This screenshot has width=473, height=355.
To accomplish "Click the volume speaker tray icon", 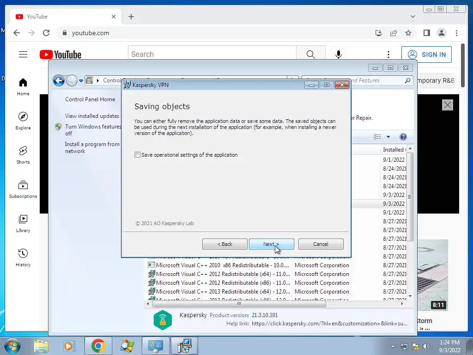I will 426,346.
